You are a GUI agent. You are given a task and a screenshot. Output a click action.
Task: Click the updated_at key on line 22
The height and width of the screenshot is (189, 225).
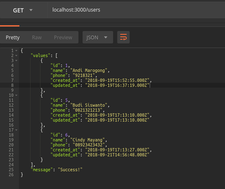click(x=65, y=155)
